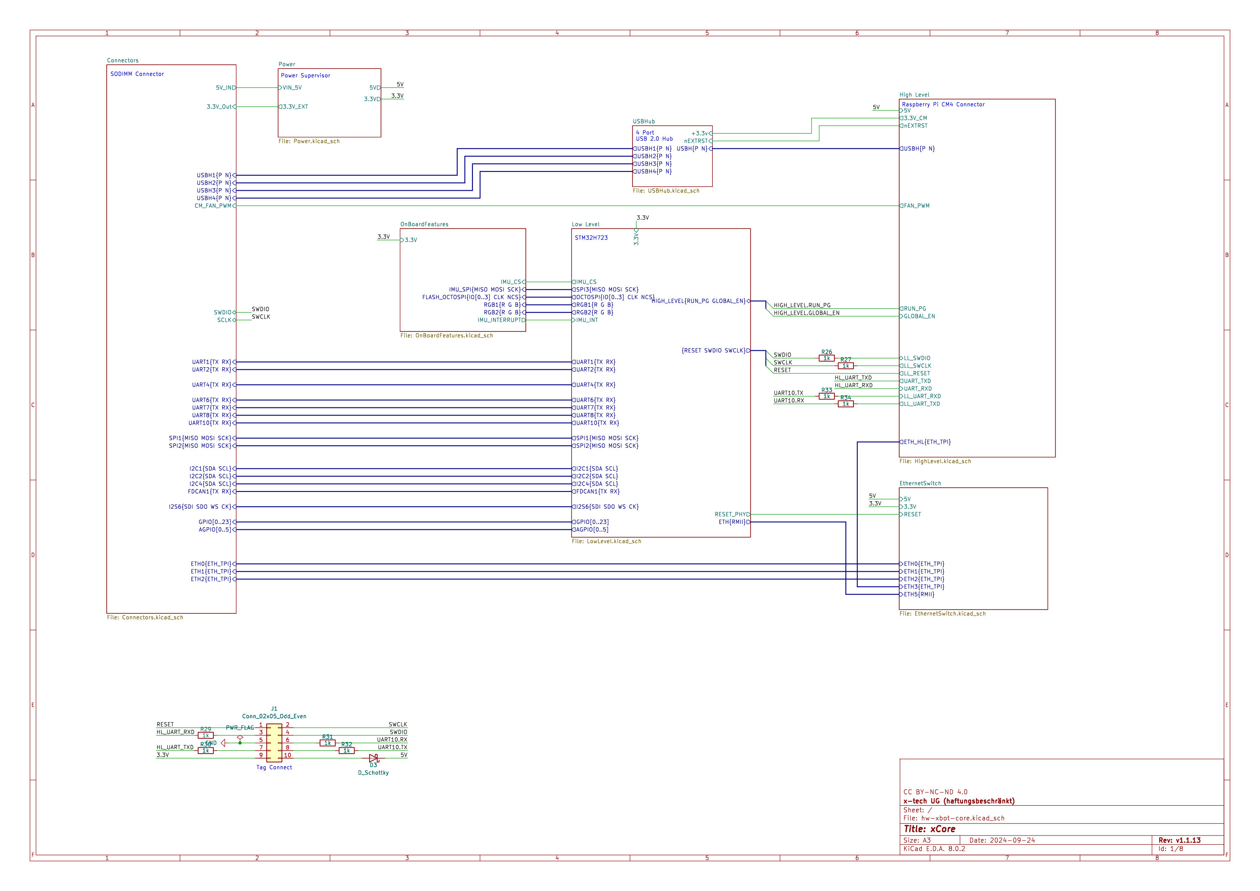Select AGPIO[0..5] pin on Connectors sheet
This screenshot has height=891, width=1260.
pyautogui.click(x=217, y=530)
